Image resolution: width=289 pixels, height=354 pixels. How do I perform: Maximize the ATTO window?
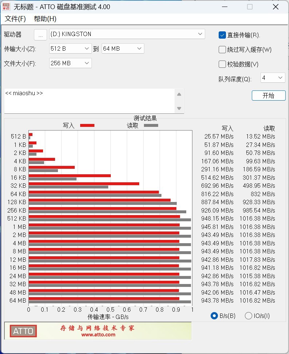[x=250, y=7]
